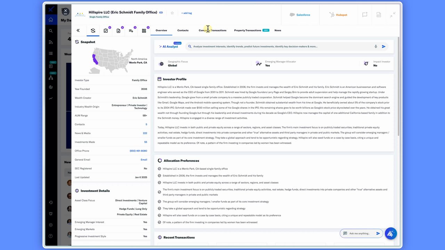Open the trend chart icon in sidebar

pyautogui.click(x=51, y=98)
